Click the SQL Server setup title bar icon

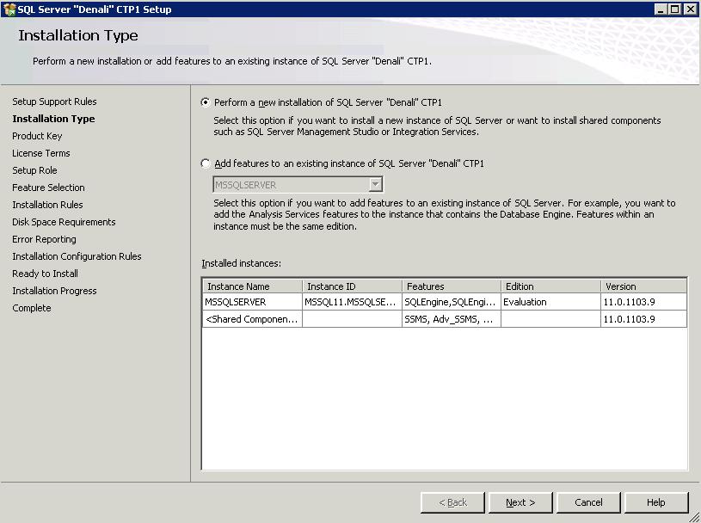(9, 9)
